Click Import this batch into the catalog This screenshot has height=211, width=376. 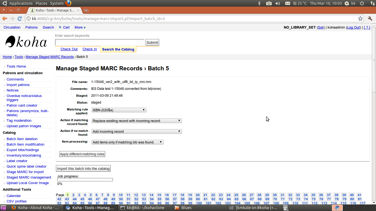[83, 169]
